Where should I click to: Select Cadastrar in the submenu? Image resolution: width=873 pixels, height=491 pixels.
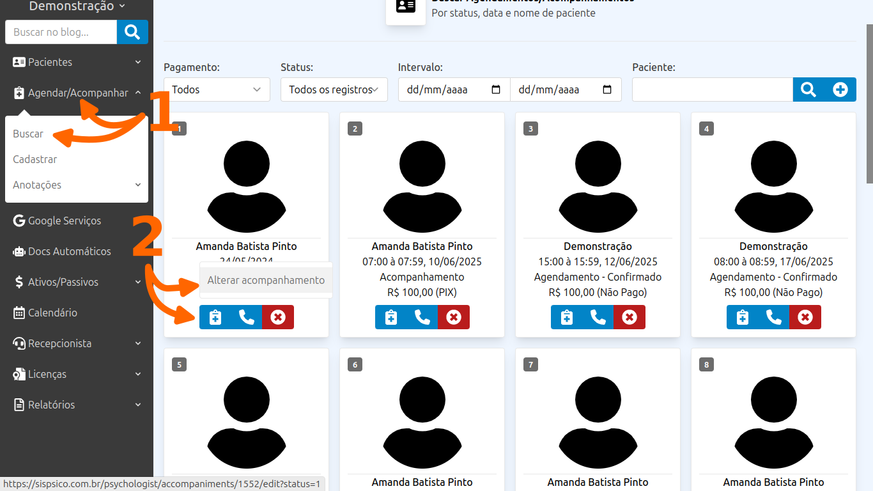35,159
